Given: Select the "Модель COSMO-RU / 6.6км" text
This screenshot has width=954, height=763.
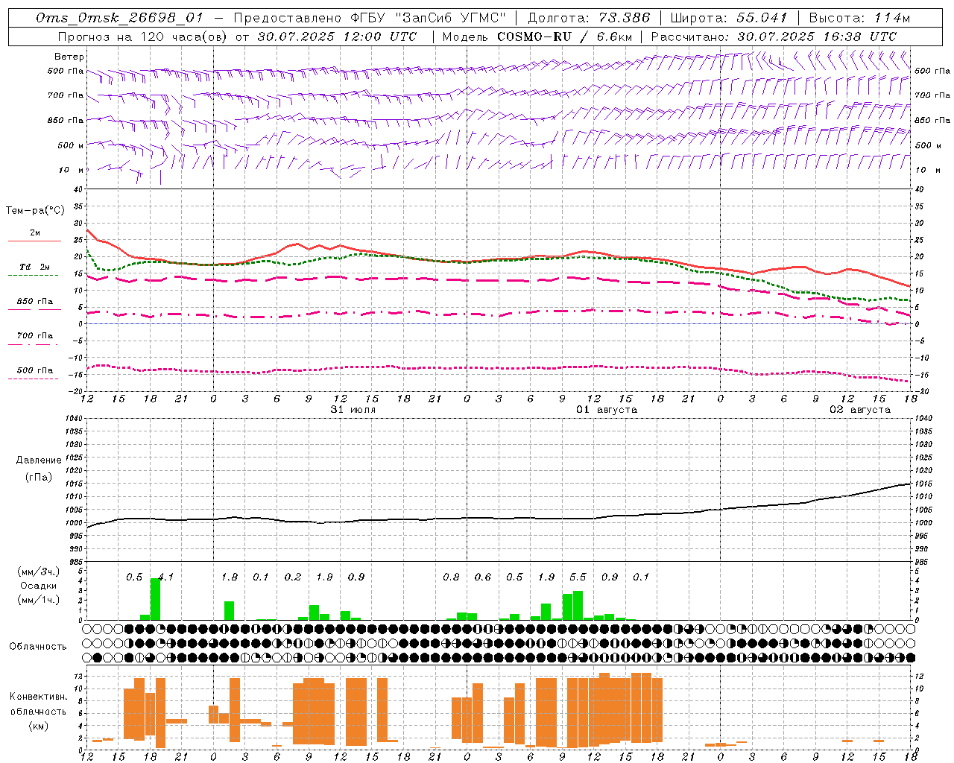Looking at the screenshot, I should click(537, 37).
